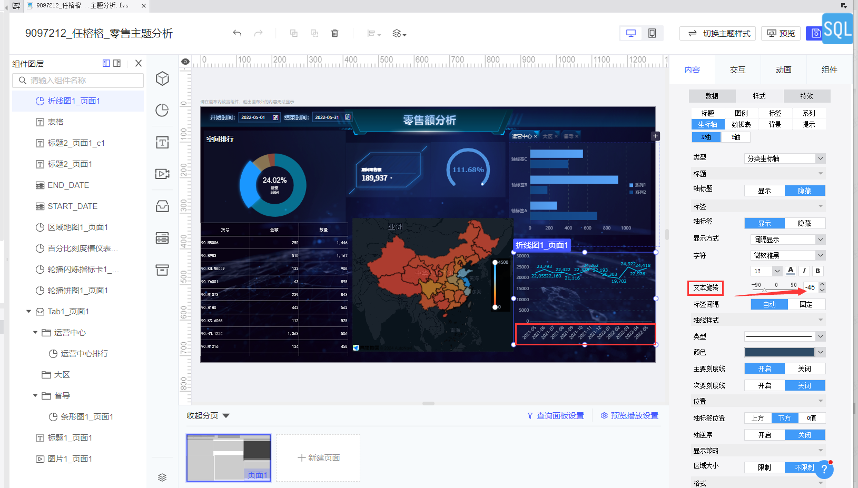Open the 收起分页 arrow
Screen dimensions: 858x488
pos(226,416)
